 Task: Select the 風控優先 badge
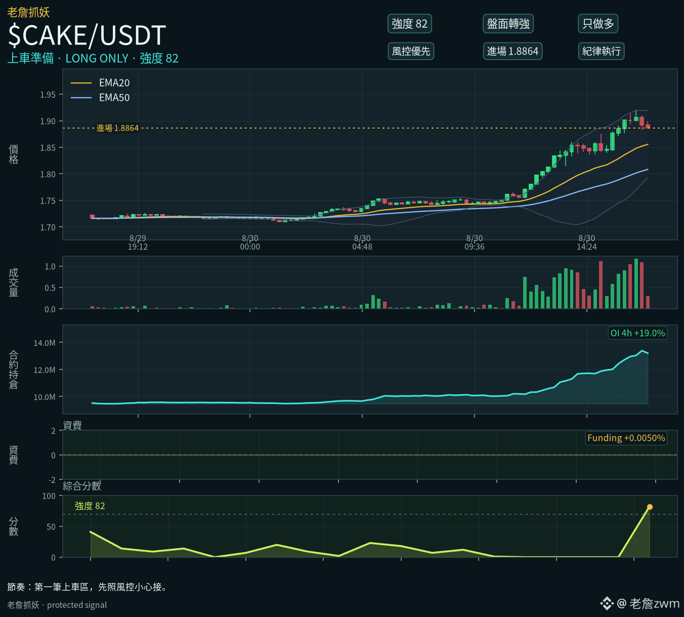pos(411,51)
